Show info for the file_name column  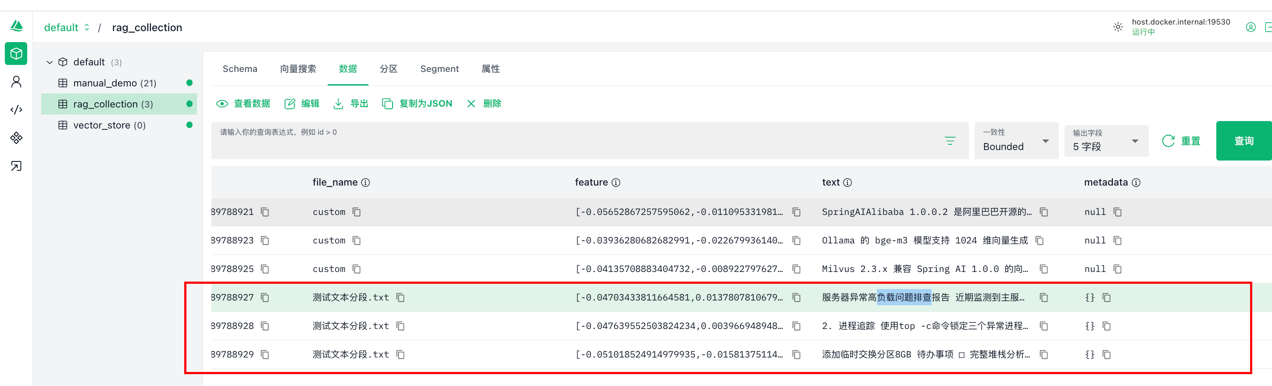click(365, 182)
